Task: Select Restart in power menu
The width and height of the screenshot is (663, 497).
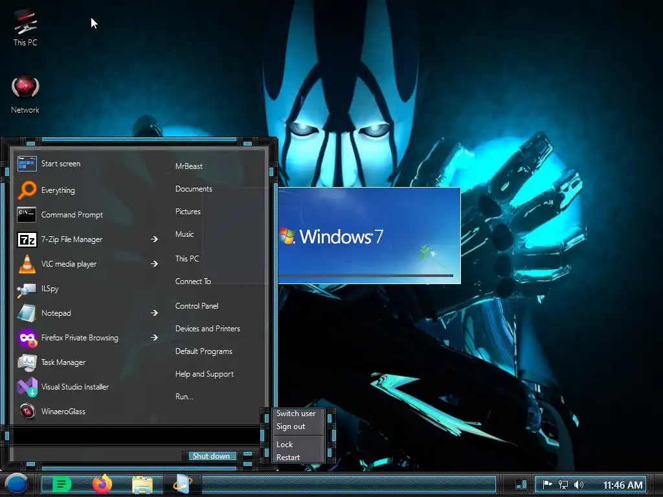Action: (288, 458)
